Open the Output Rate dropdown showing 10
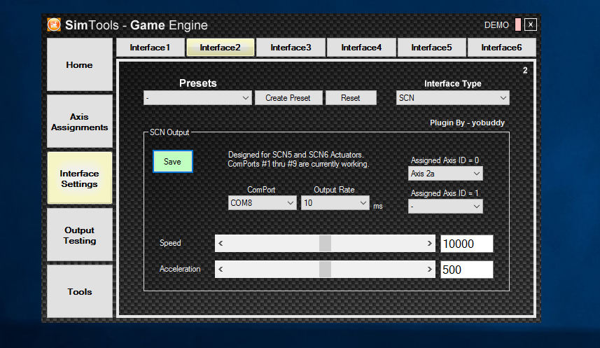This screenshot has width=600, height=348. pos(335,203)
